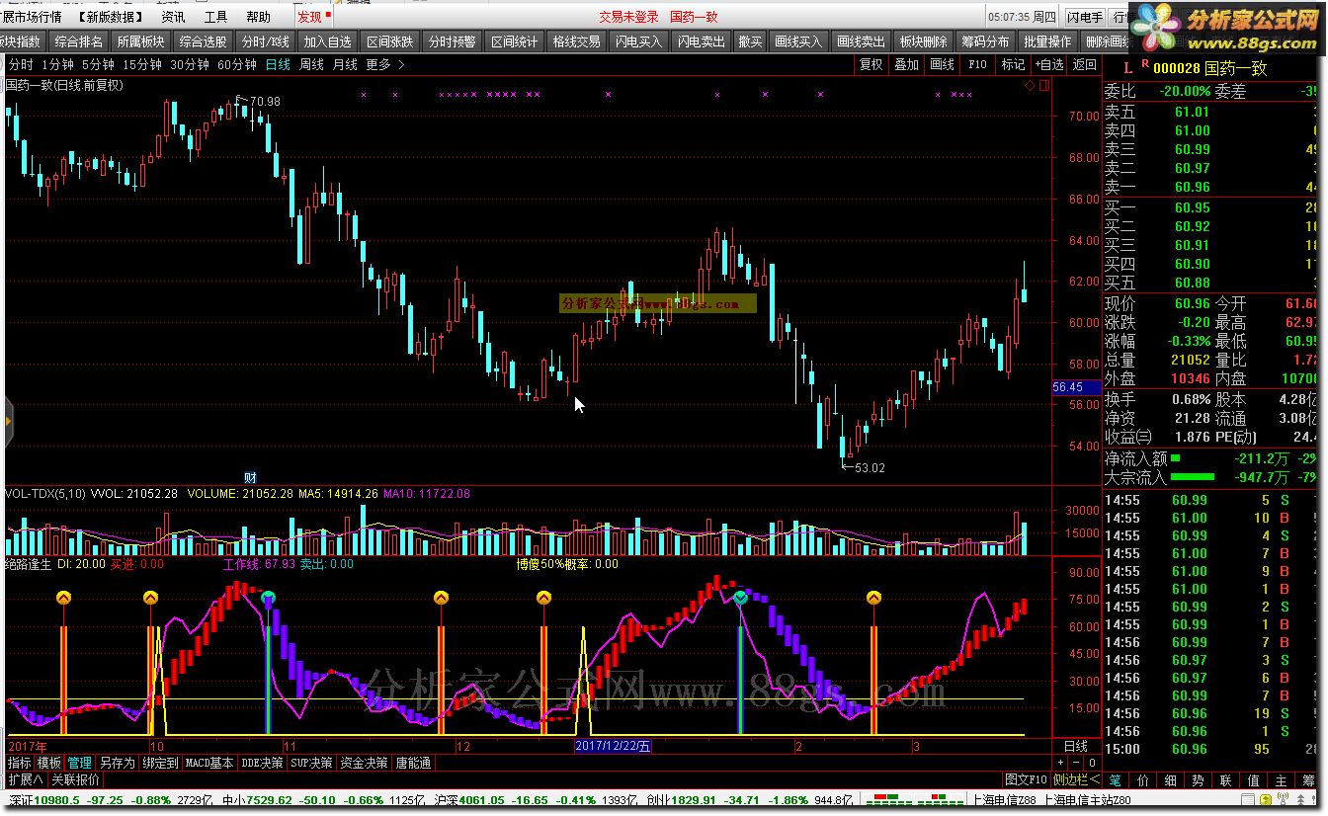Select the 管理 tab
The image size is (1328, 816).
[79, 763]
